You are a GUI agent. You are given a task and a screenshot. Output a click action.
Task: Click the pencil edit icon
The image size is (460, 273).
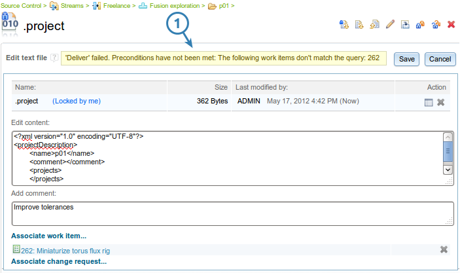[390, 25]
